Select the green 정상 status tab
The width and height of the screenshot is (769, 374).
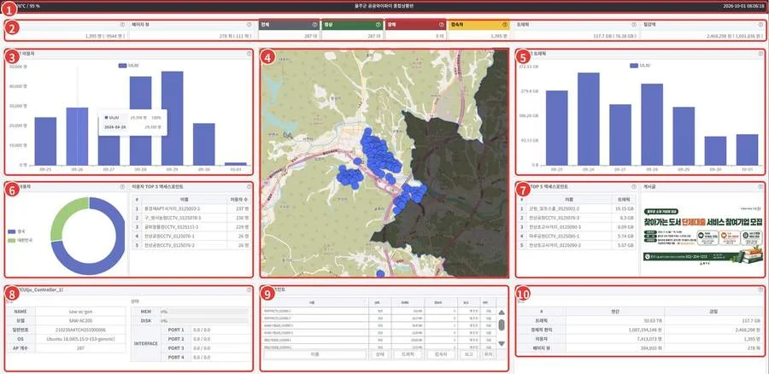click(x=352, y=24)
